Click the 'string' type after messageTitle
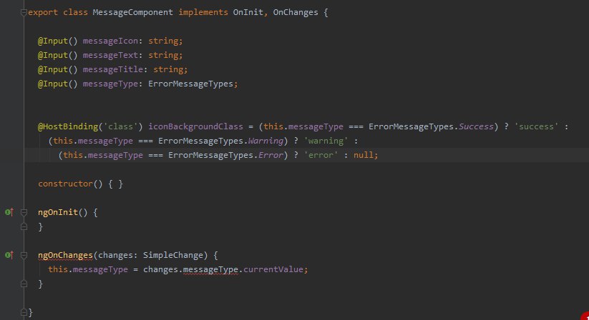 pyautogui.click(x=168, y=69)
